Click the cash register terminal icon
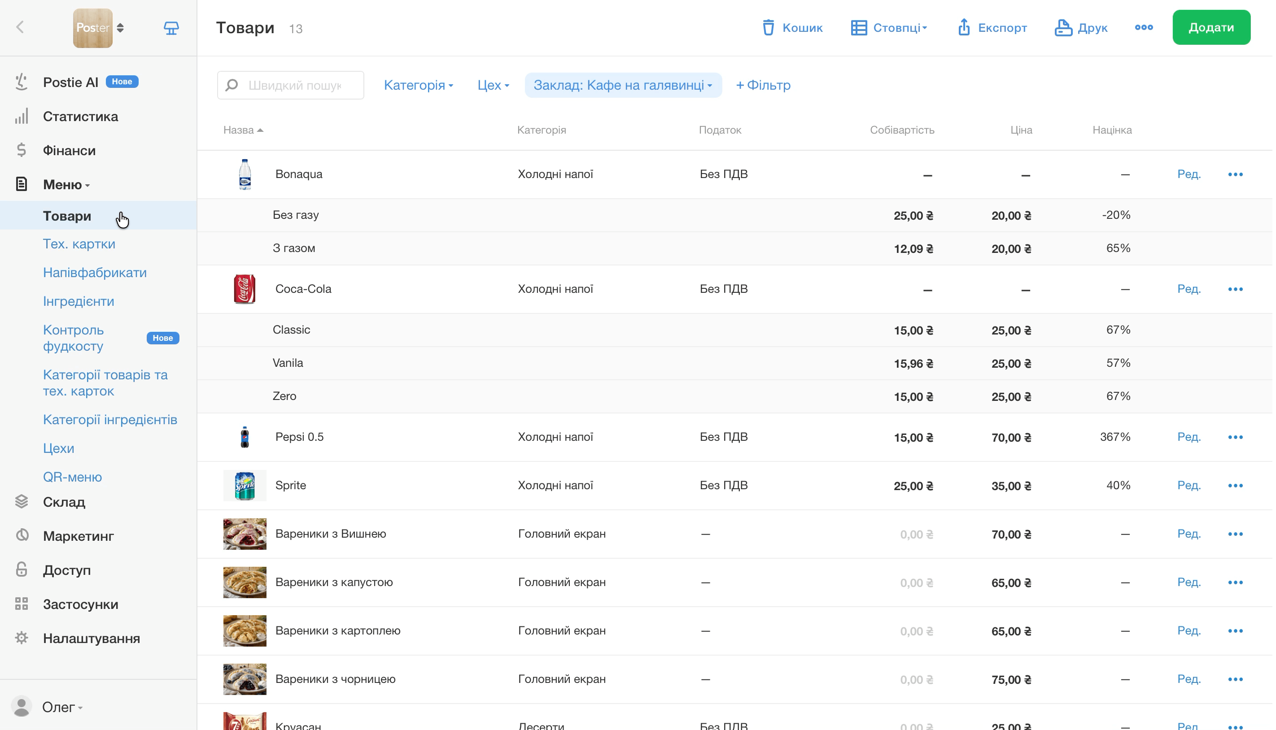 (x=171, y=28)
